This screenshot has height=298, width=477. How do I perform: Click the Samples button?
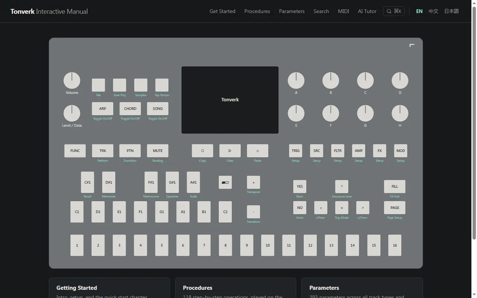pyautogui.click(x=141, y=85)
